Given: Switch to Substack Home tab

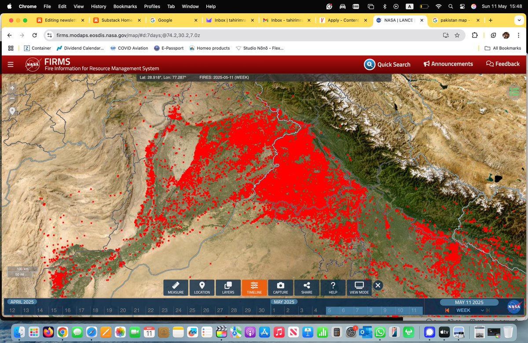Looking at the screenshot, I should click(x=116, y=20).
